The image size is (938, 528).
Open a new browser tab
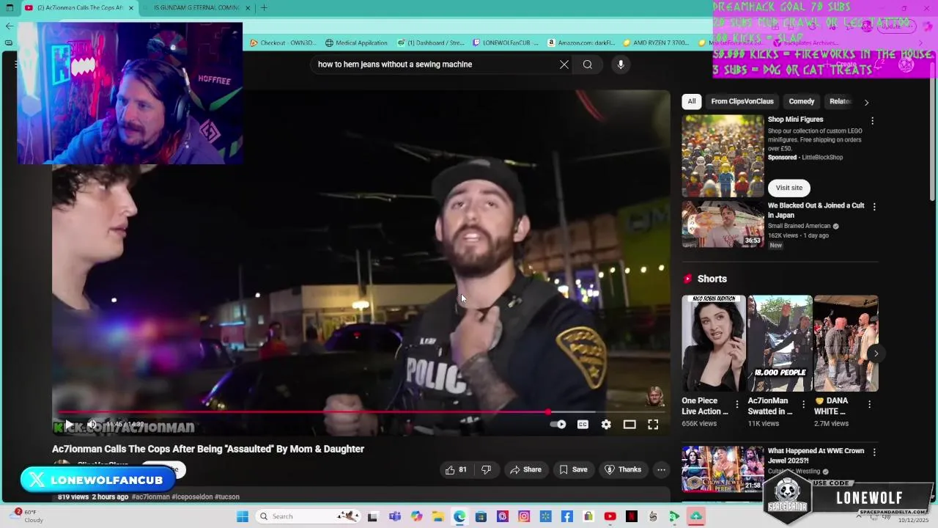[x=264, y=8]
